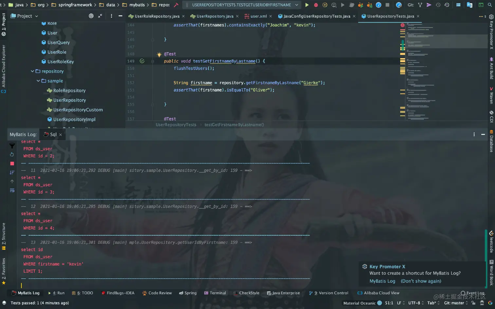Switch to UserRoleRepository.java tab
Image resolution: width=495 pixels, height=309 pixels.
click(x=157, y=16)
